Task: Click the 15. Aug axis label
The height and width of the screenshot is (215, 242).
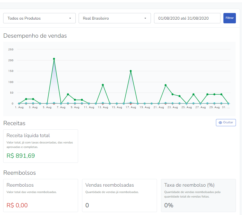Action: coord(117,107)
